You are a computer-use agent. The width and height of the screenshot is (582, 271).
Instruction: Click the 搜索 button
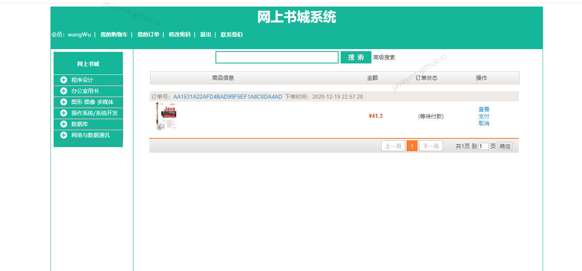[355, 57]
